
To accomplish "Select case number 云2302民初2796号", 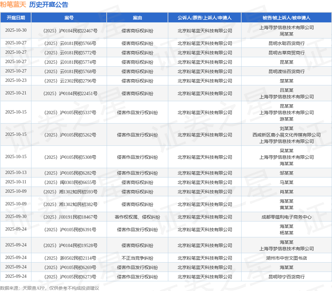I will pos(70,81).
